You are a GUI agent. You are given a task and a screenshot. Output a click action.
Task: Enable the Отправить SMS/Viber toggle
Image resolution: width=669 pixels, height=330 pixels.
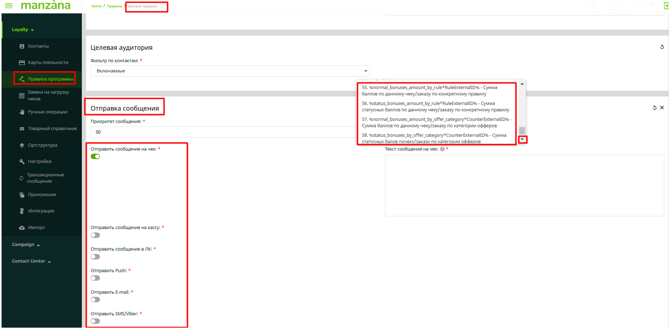pyautogui.click(x=95, y=321)
